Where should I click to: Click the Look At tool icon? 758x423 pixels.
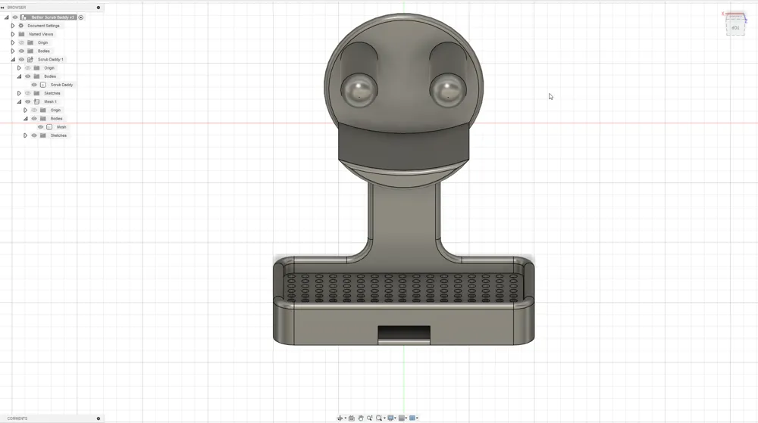352,418
